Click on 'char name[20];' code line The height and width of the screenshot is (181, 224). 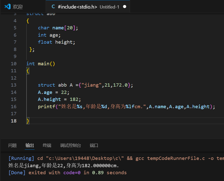click(x=58, y=28)
